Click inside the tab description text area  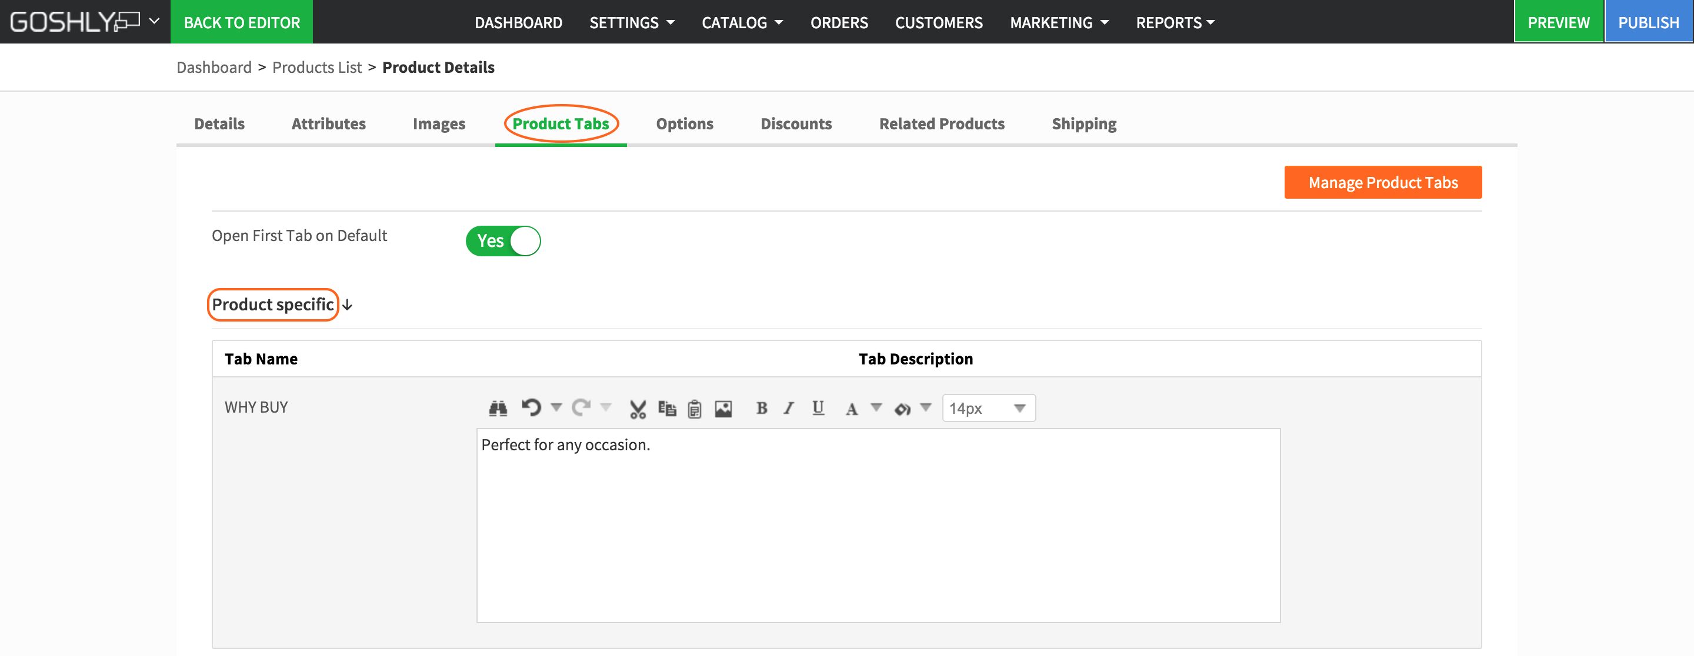[x=878, y=526]
